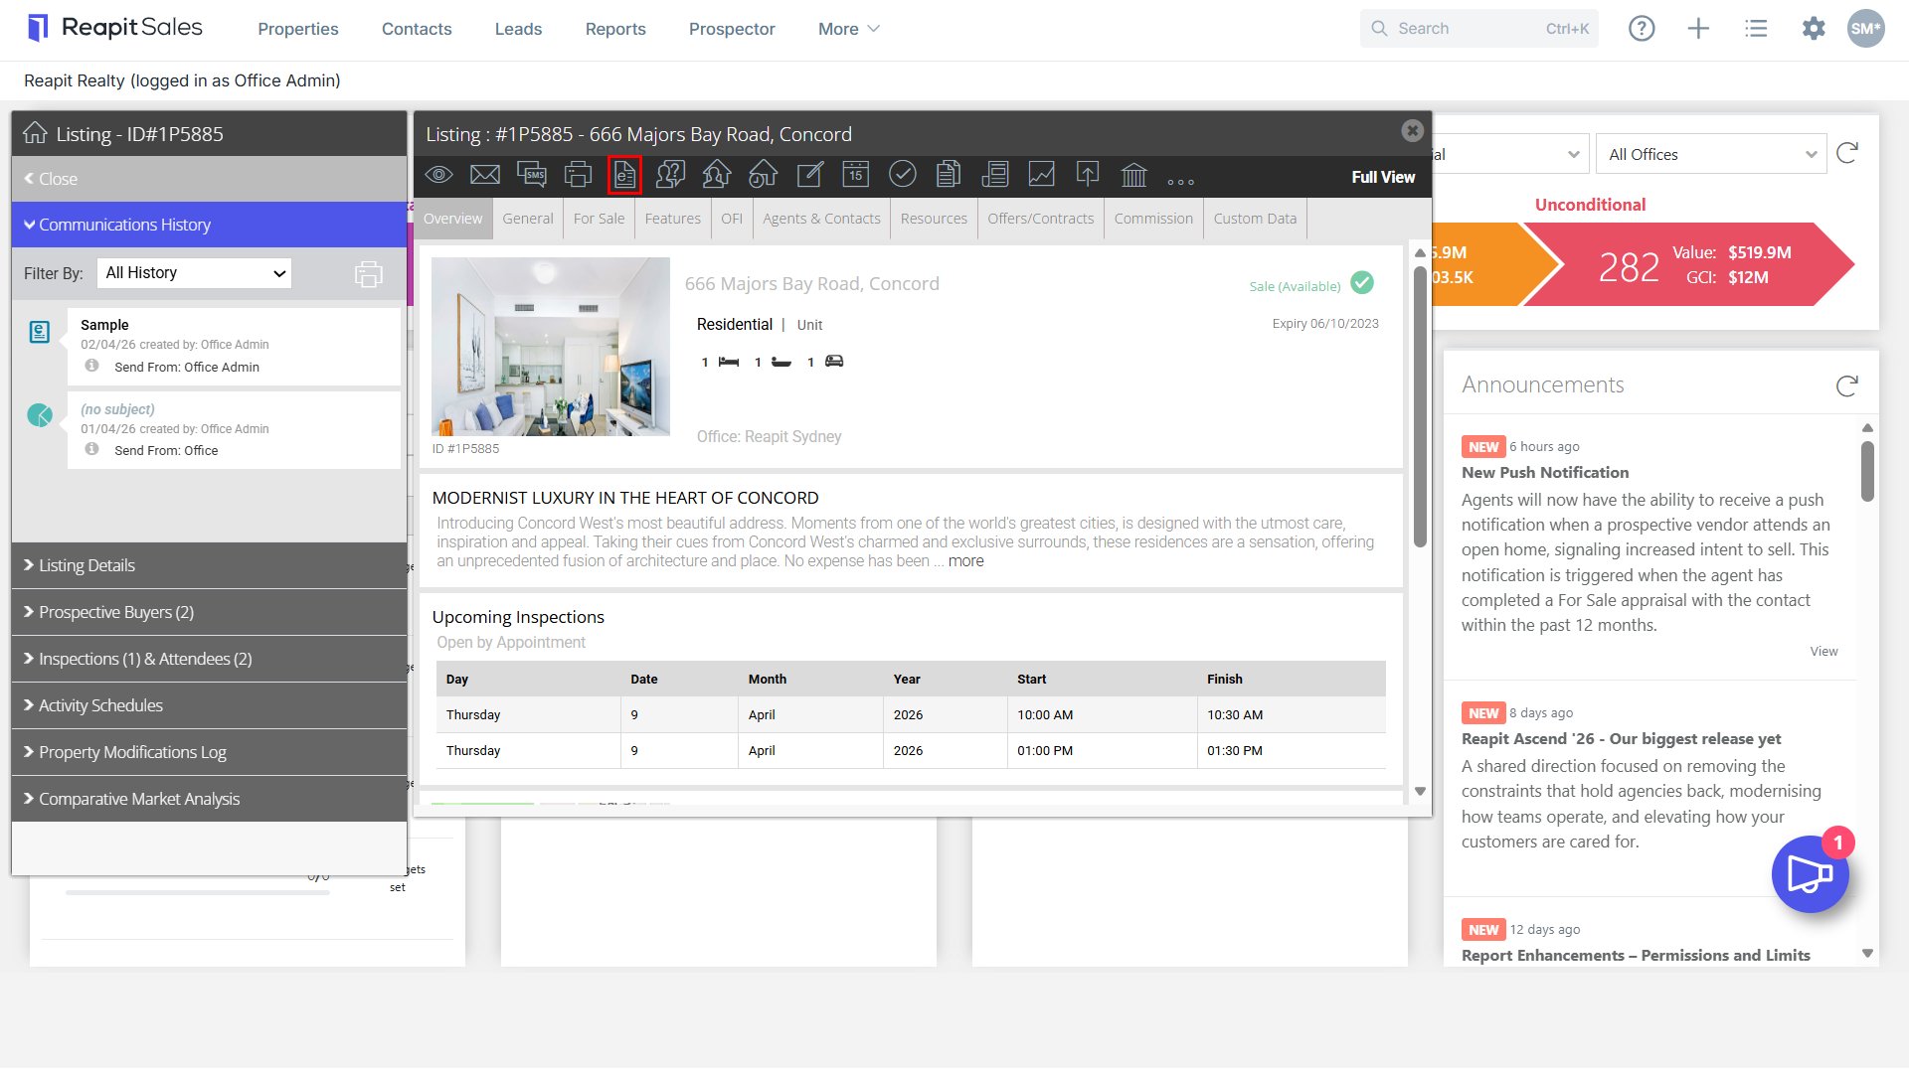Screen dimensions: 1909x1073
Task: Expand description with the more link
Action: (x=965, y=561)
